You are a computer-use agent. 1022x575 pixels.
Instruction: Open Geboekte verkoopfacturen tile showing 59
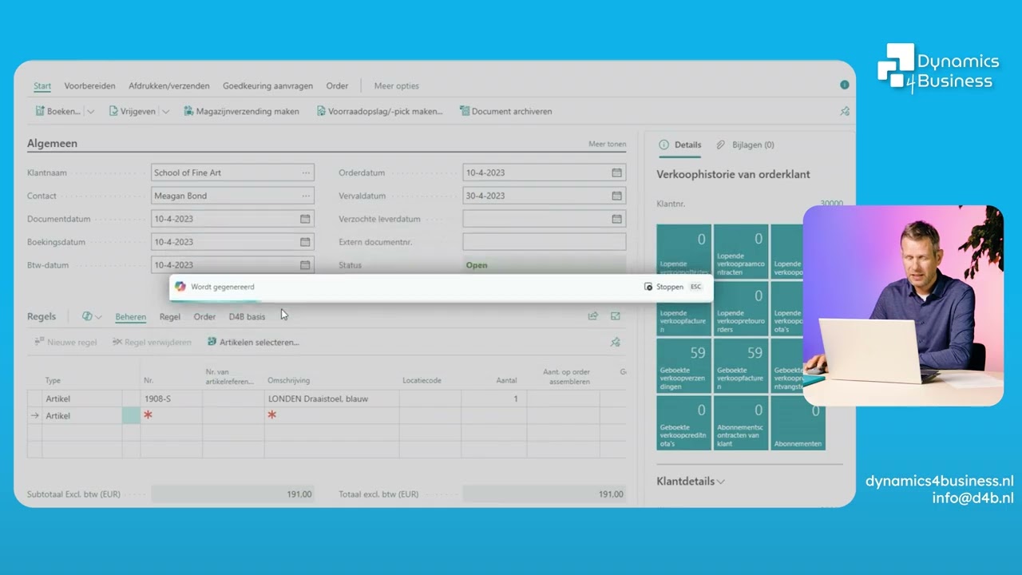[741, 366]
